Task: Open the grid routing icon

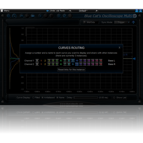Action: coord(59,16)
